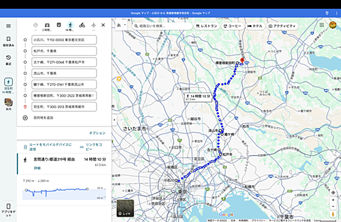This screenshot has width=341, height=222.
Task: Select flight travel mode icon
Action: pos(94,25)
